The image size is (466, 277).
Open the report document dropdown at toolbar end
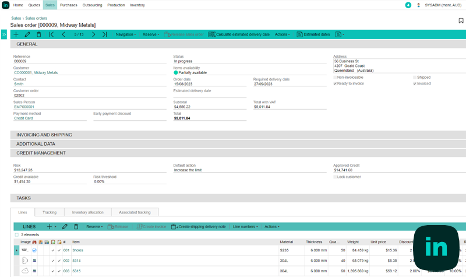pos(340,34)
